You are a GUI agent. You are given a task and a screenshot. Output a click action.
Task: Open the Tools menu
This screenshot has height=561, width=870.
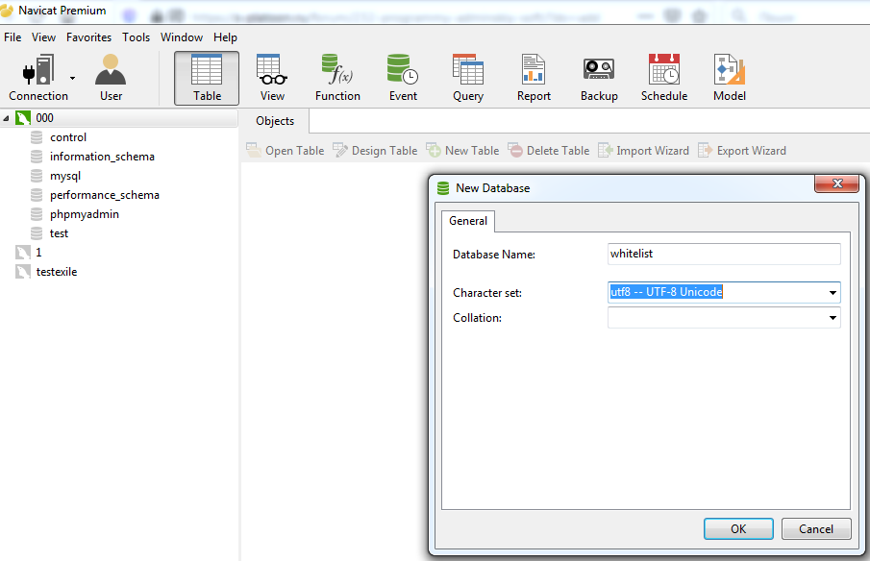coord(136,37)
